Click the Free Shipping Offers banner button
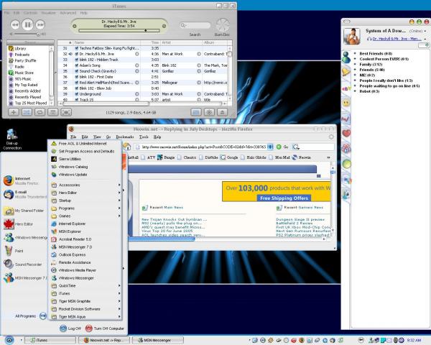Screen dimensions: 431x345 [284, 198]
